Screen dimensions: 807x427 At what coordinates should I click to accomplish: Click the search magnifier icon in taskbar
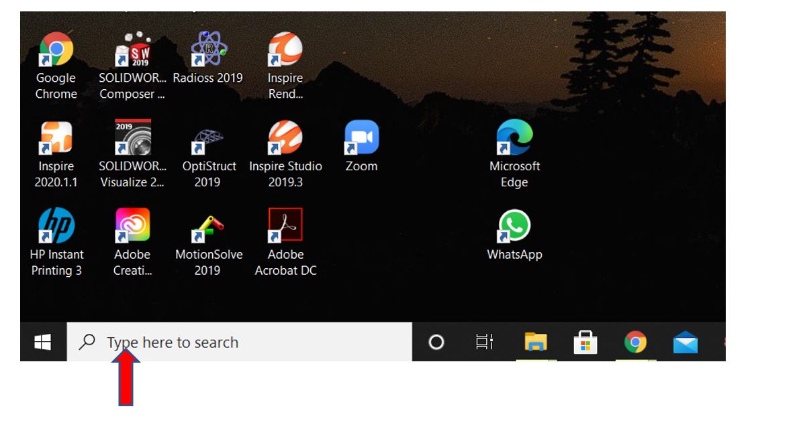tap(87, 343)
